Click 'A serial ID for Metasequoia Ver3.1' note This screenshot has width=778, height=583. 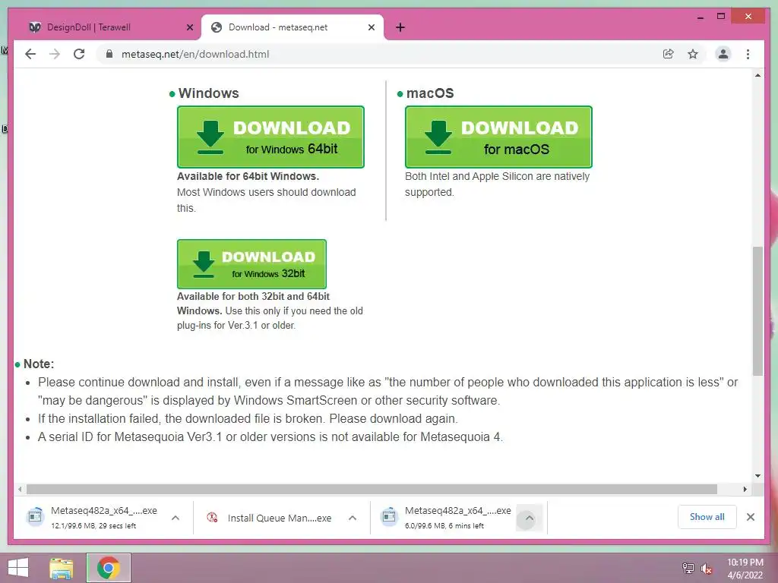pos(270,437)
